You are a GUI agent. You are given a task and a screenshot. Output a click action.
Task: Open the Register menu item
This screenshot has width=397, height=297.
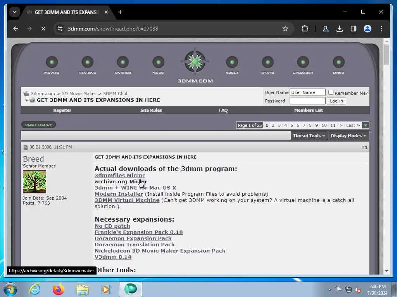(x=62, y=110)
